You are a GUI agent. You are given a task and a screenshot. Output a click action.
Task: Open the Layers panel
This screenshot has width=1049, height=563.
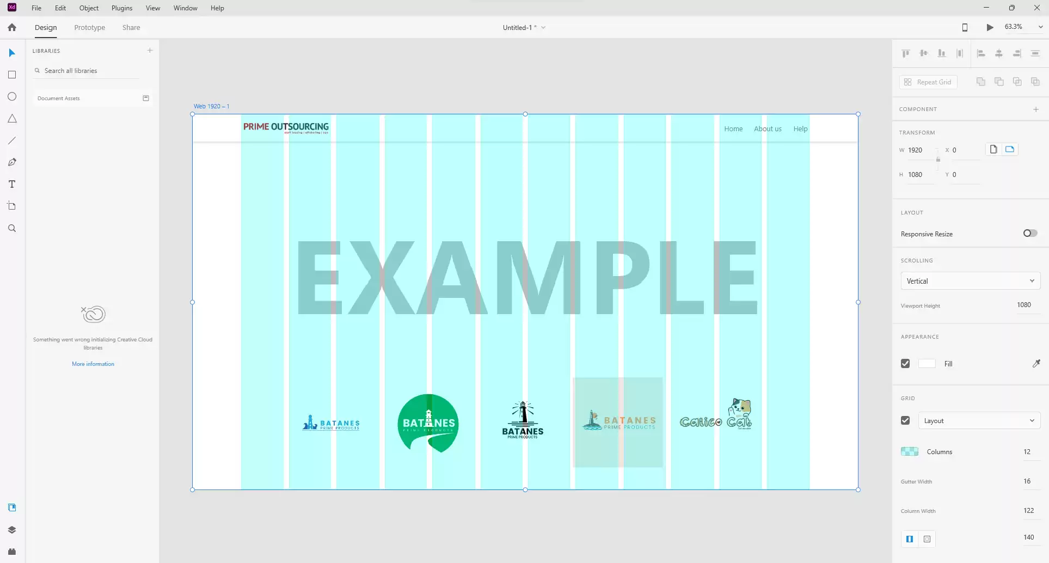pos(12,530)
